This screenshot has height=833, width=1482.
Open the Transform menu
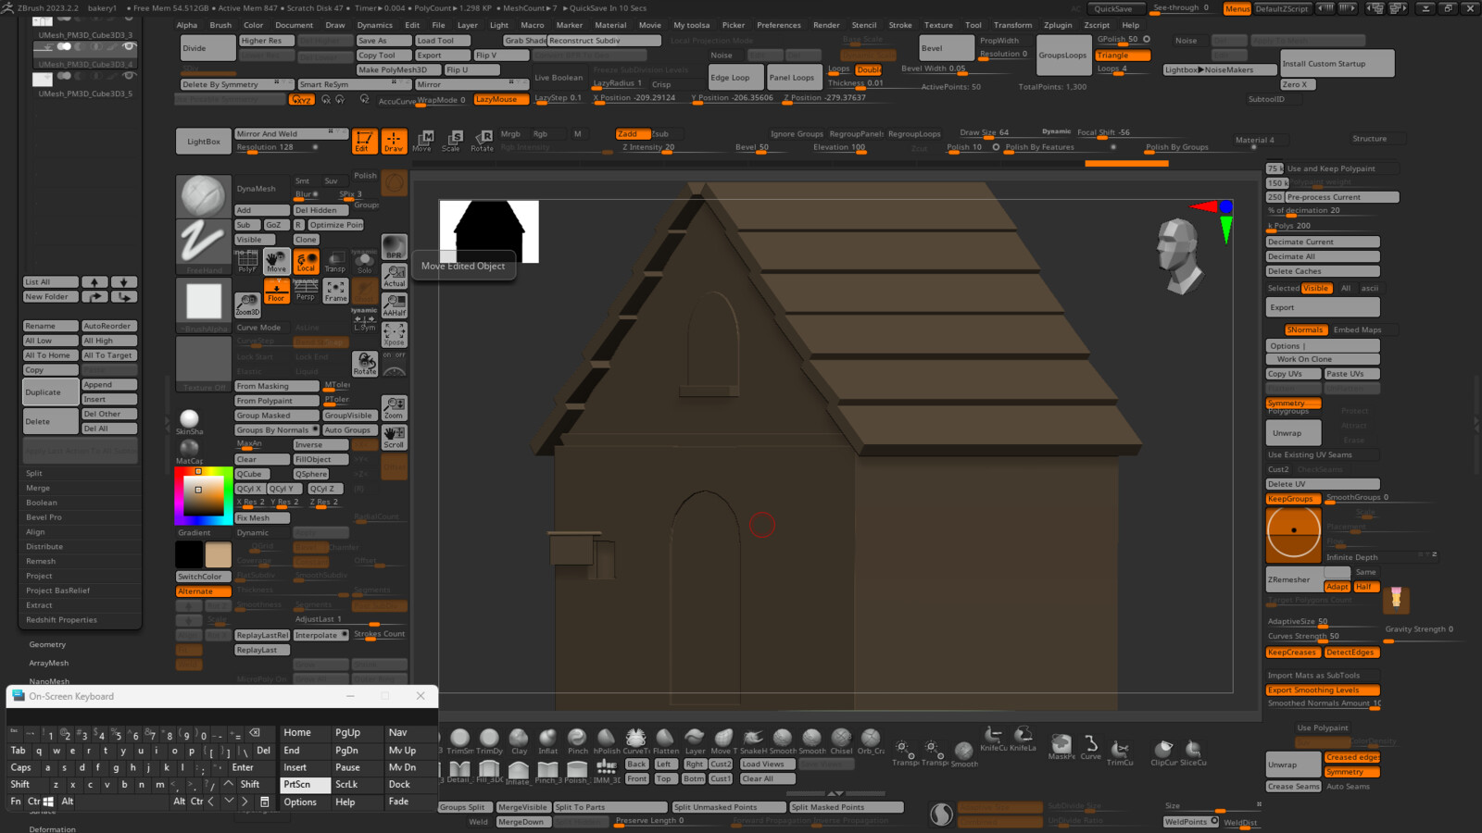point(1012,25)
